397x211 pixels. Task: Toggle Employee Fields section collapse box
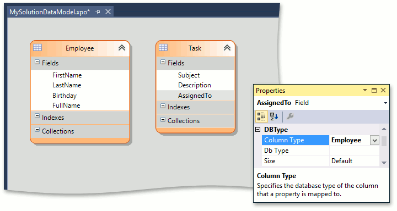click(37, 62)
